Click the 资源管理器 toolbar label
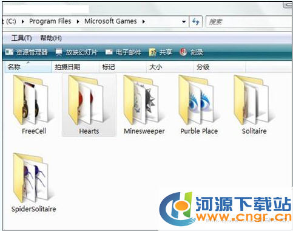 (x=32, y=52)
